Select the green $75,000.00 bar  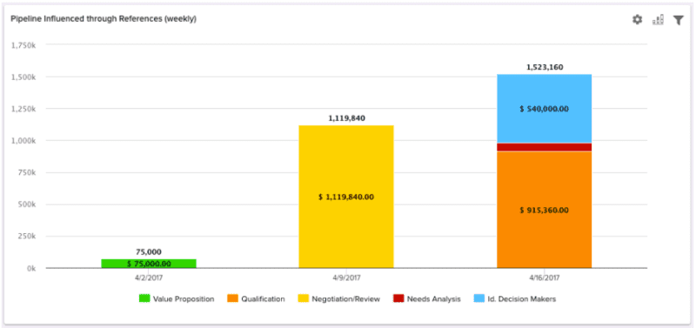(149, 264)
